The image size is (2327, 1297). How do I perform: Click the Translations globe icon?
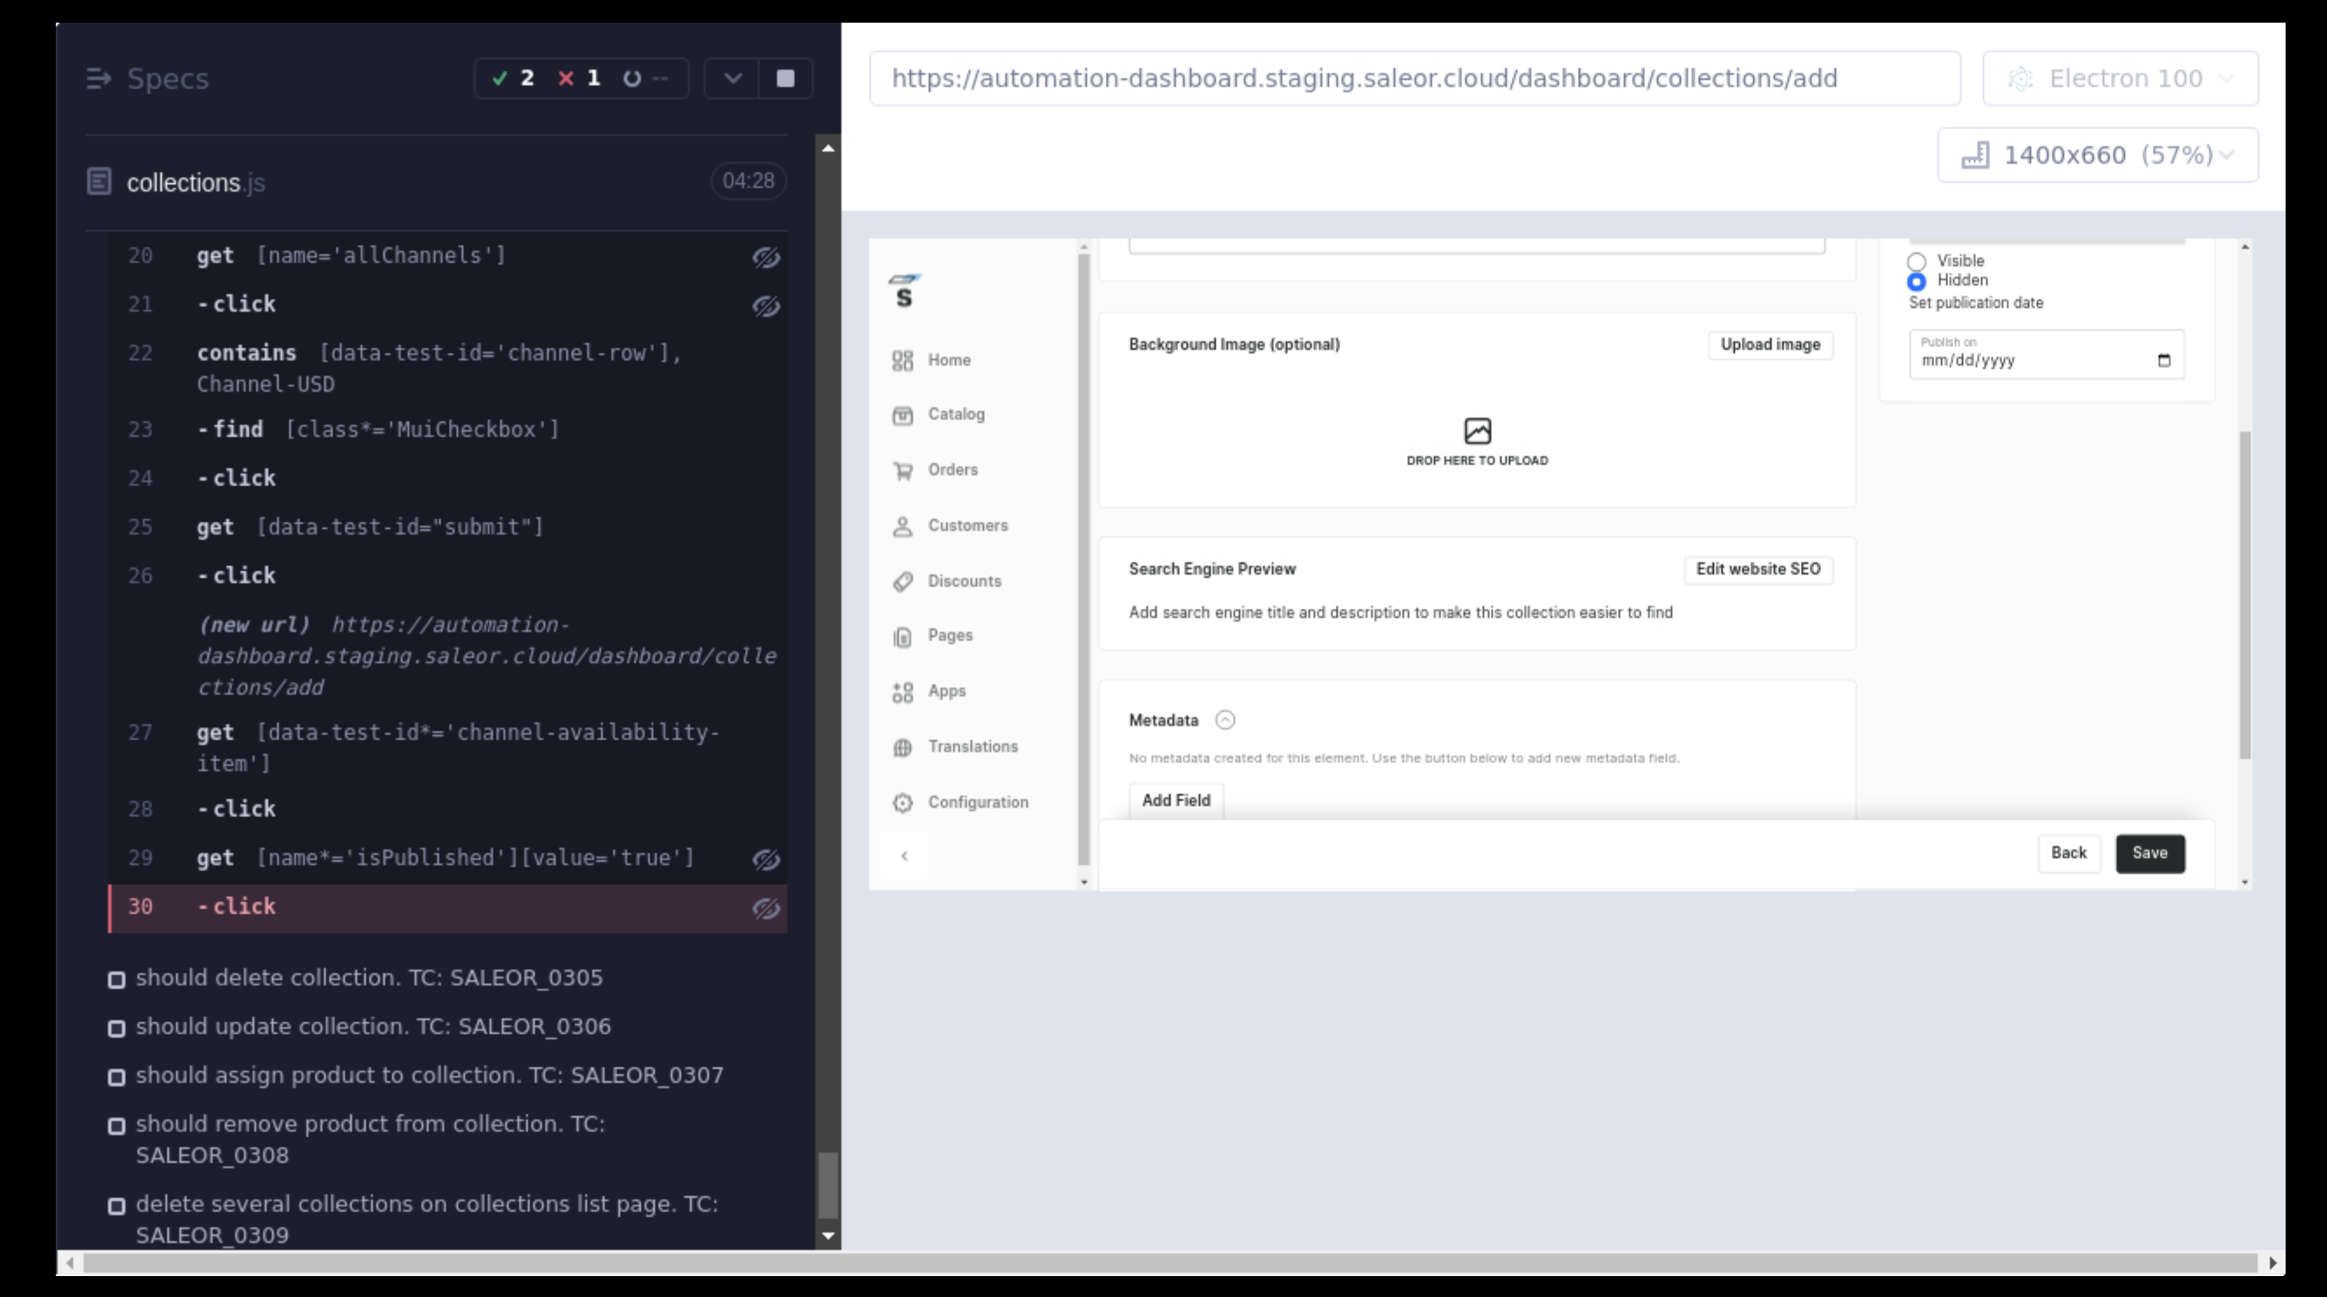point(902,747)
